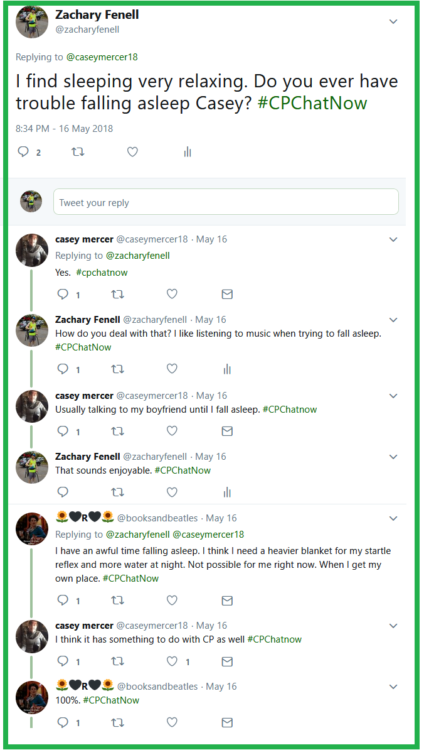Reply to Zachary Fenell's main tweet
Image resolution: width=424 pixels, height=750 pixels.
(23, 152)
